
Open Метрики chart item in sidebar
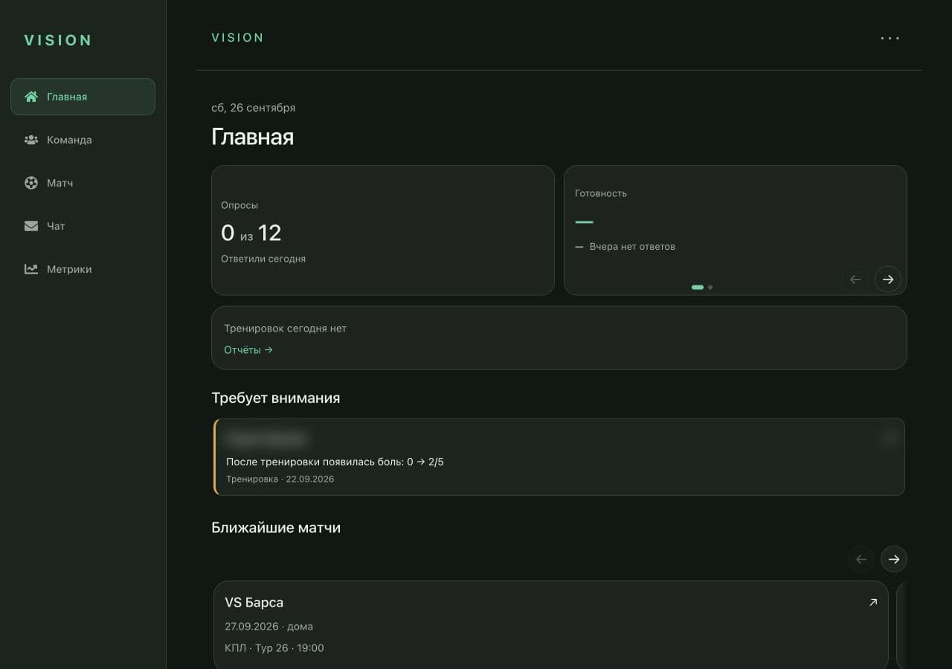(x=83, y=269)
